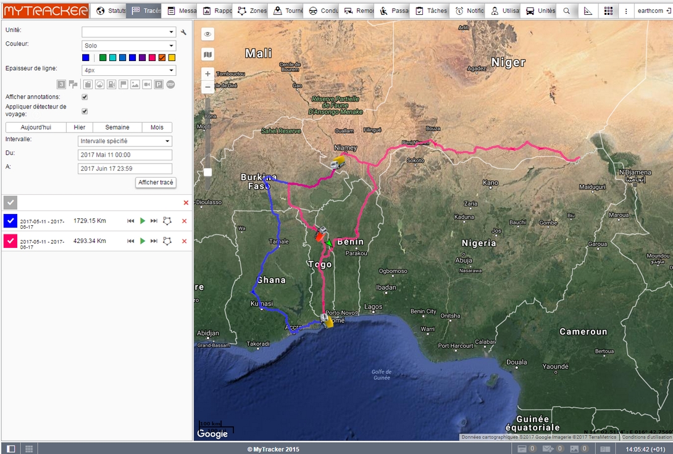
Task: Toggle visibility of the blue 1729.15 Km track
Action: click(10, 221)
